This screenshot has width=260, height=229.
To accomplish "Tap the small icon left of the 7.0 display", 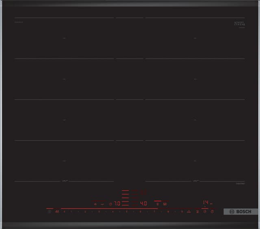I will point(110,204).
